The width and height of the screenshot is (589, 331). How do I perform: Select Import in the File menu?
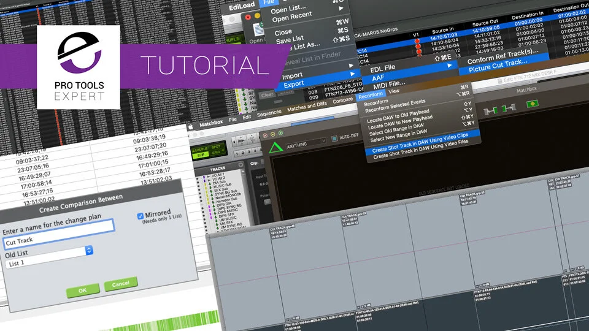click(292, 75)
